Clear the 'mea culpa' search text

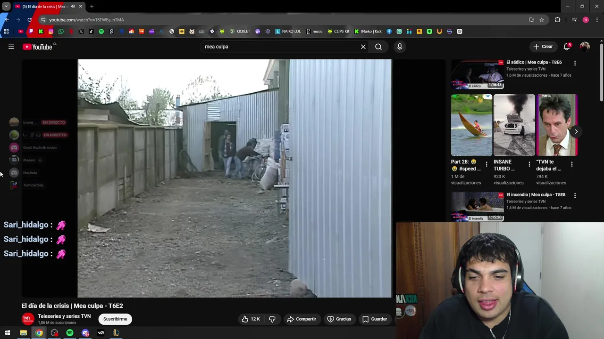pos(363,47)
